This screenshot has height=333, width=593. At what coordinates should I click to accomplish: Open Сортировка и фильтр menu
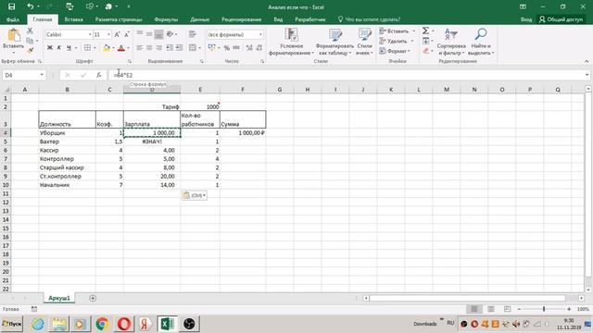coord(451,42)
